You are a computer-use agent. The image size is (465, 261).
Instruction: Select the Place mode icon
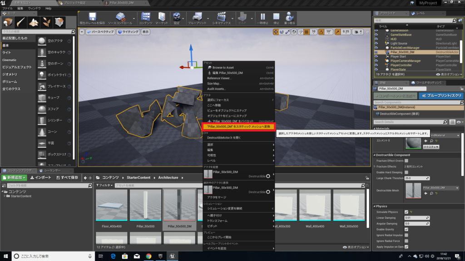coord(7,22)
